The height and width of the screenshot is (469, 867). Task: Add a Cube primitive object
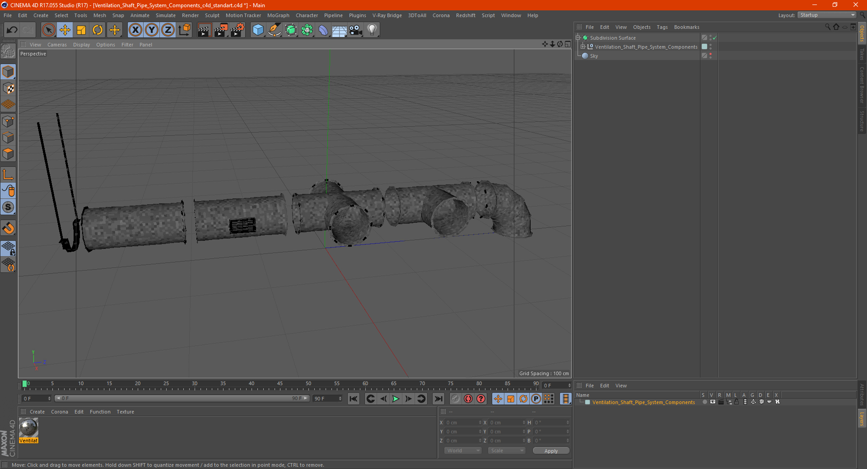tap(258, 30)
